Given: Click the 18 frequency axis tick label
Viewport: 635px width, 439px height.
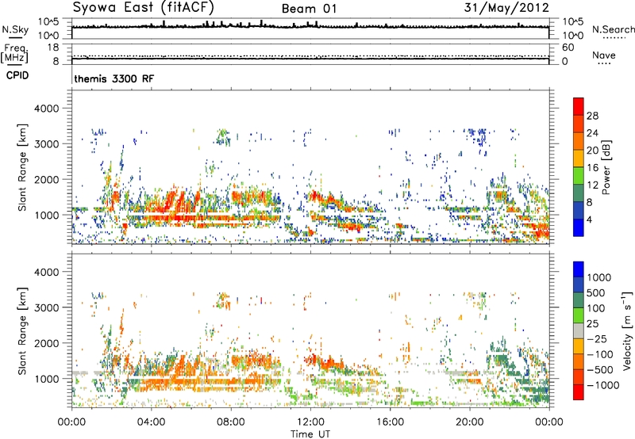Looking at the screenshot, I should (x=53, y=48).
